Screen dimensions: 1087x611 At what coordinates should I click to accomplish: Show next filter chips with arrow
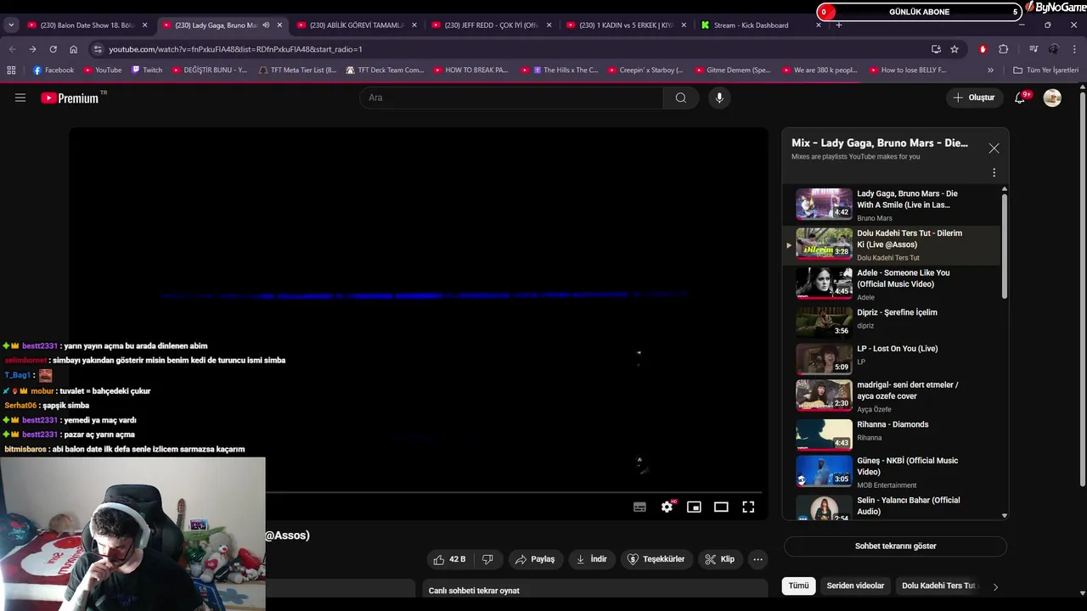pyautogui.click(x=995, y=586)
